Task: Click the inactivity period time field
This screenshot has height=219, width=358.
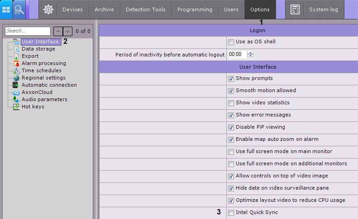Action: tap(237, 54)
